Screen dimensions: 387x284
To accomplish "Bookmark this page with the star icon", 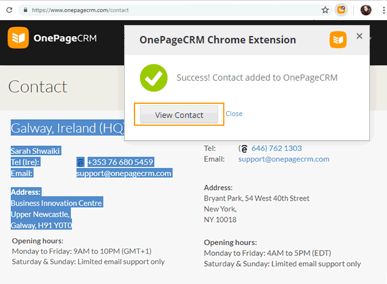I will (x=325, y=10).
